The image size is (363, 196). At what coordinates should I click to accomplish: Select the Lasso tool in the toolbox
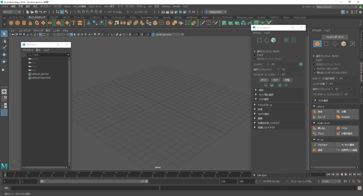pyautogui.click(x=4, y=41)
